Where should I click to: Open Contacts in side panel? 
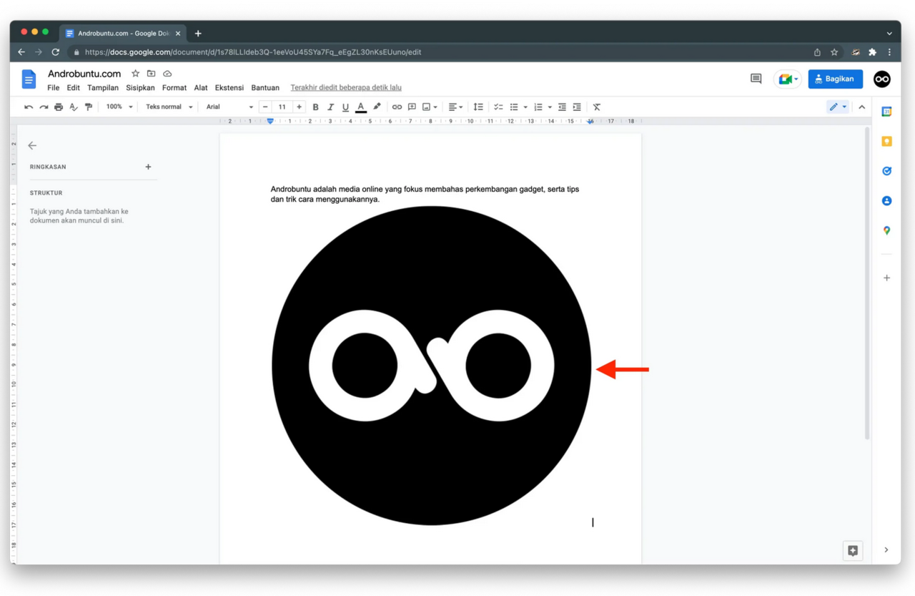(886, 201)
